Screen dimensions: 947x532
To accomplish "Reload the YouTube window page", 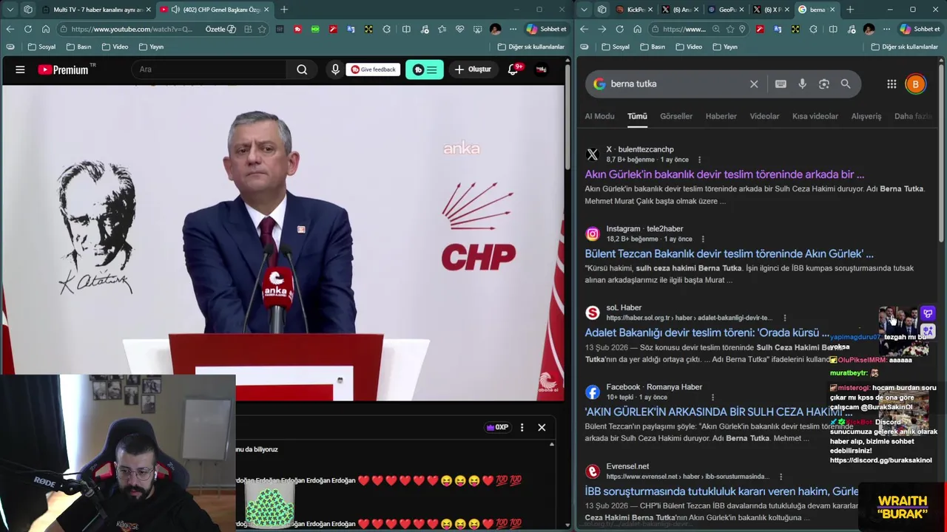I will 27,30.
